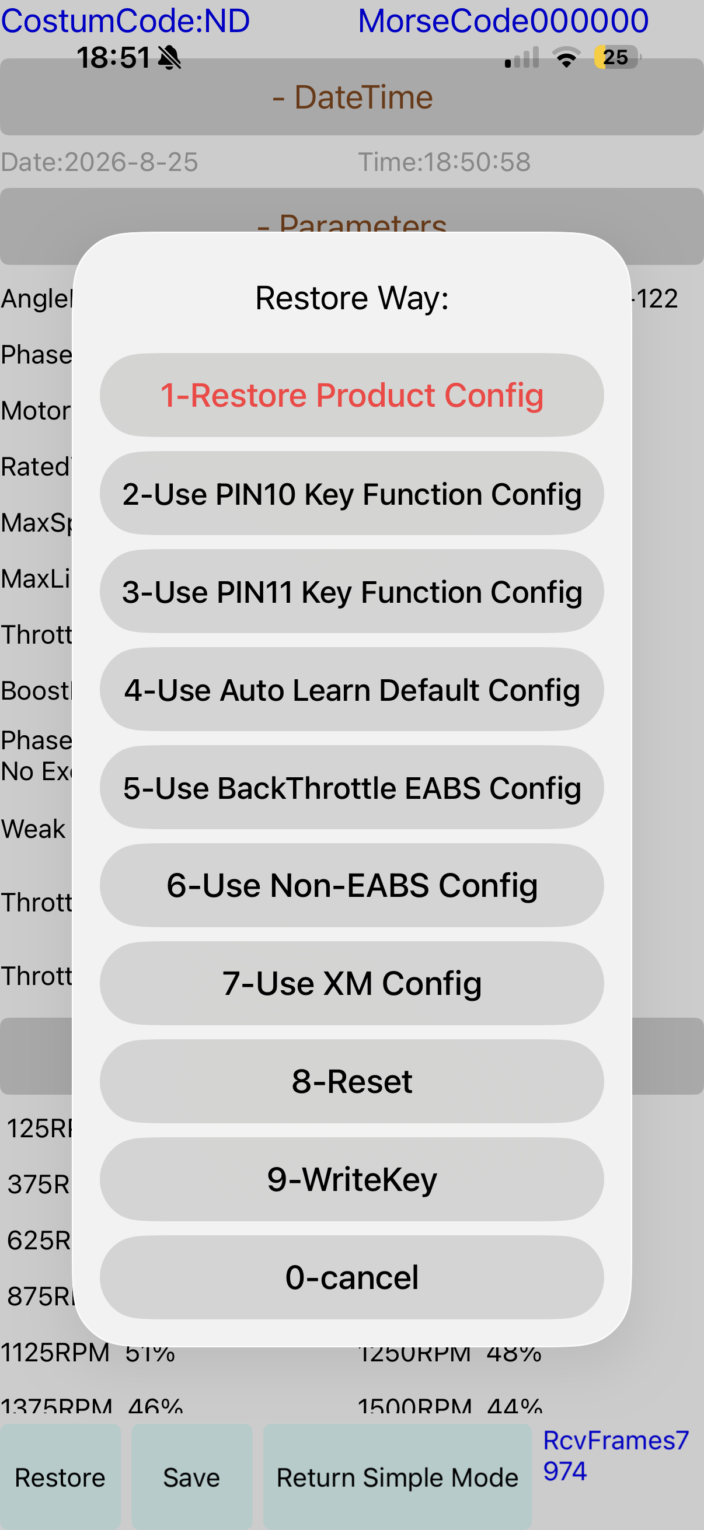Select 1-Restore Product Config option

[x=351, y=395]
